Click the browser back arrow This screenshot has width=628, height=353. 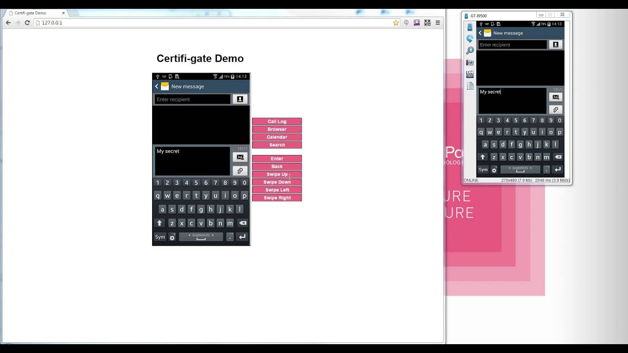pos(8,23)
